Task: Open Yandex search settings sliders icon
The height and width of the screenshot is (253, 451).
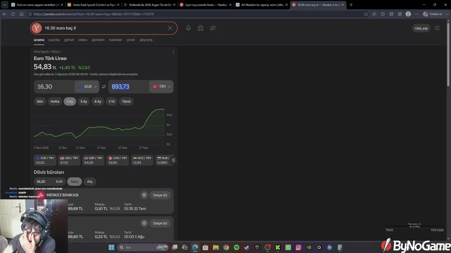Action: (213, 28)
